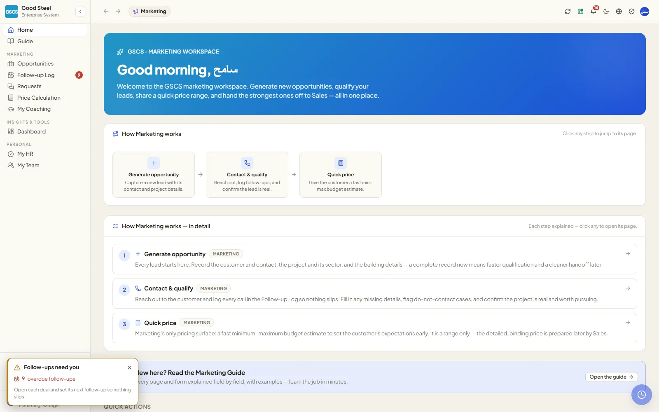Open My Team in the sidebar
Image resolution: width=659 pixels, height=412 pixels.
coord(45,165)
